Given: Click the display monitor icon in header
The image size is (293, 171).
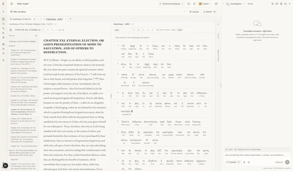Looking at the screenshot, I should (194, 4).
